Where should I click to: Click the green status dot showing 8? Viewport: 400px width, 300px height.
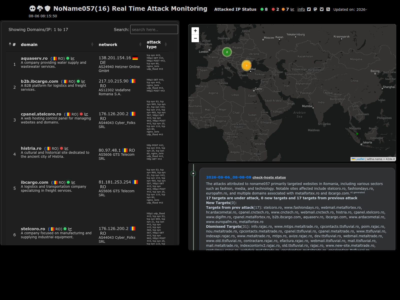[x=262, y=9]
